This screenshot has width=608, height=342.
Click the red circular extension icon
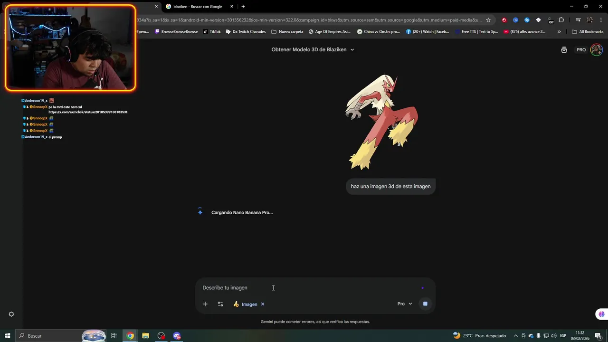tap(504, 20)
